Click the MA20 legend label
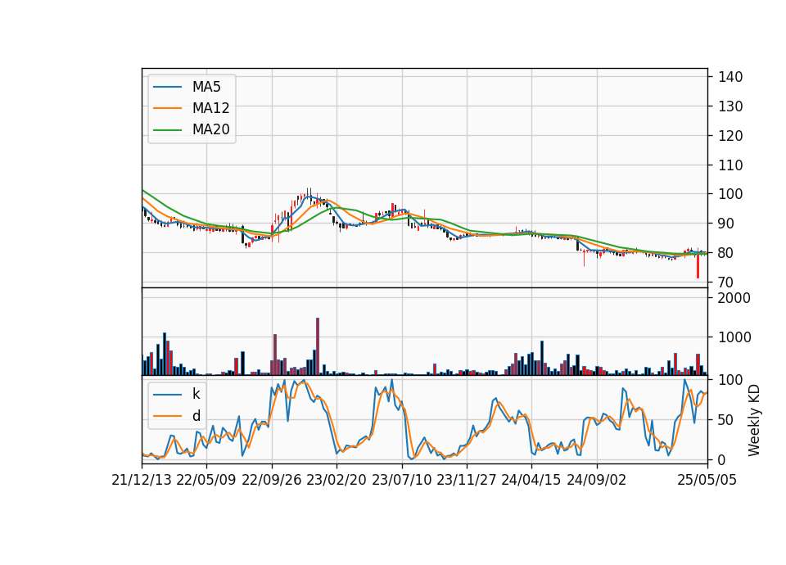Viewport: 786px width, 565px height. [210, 129]
